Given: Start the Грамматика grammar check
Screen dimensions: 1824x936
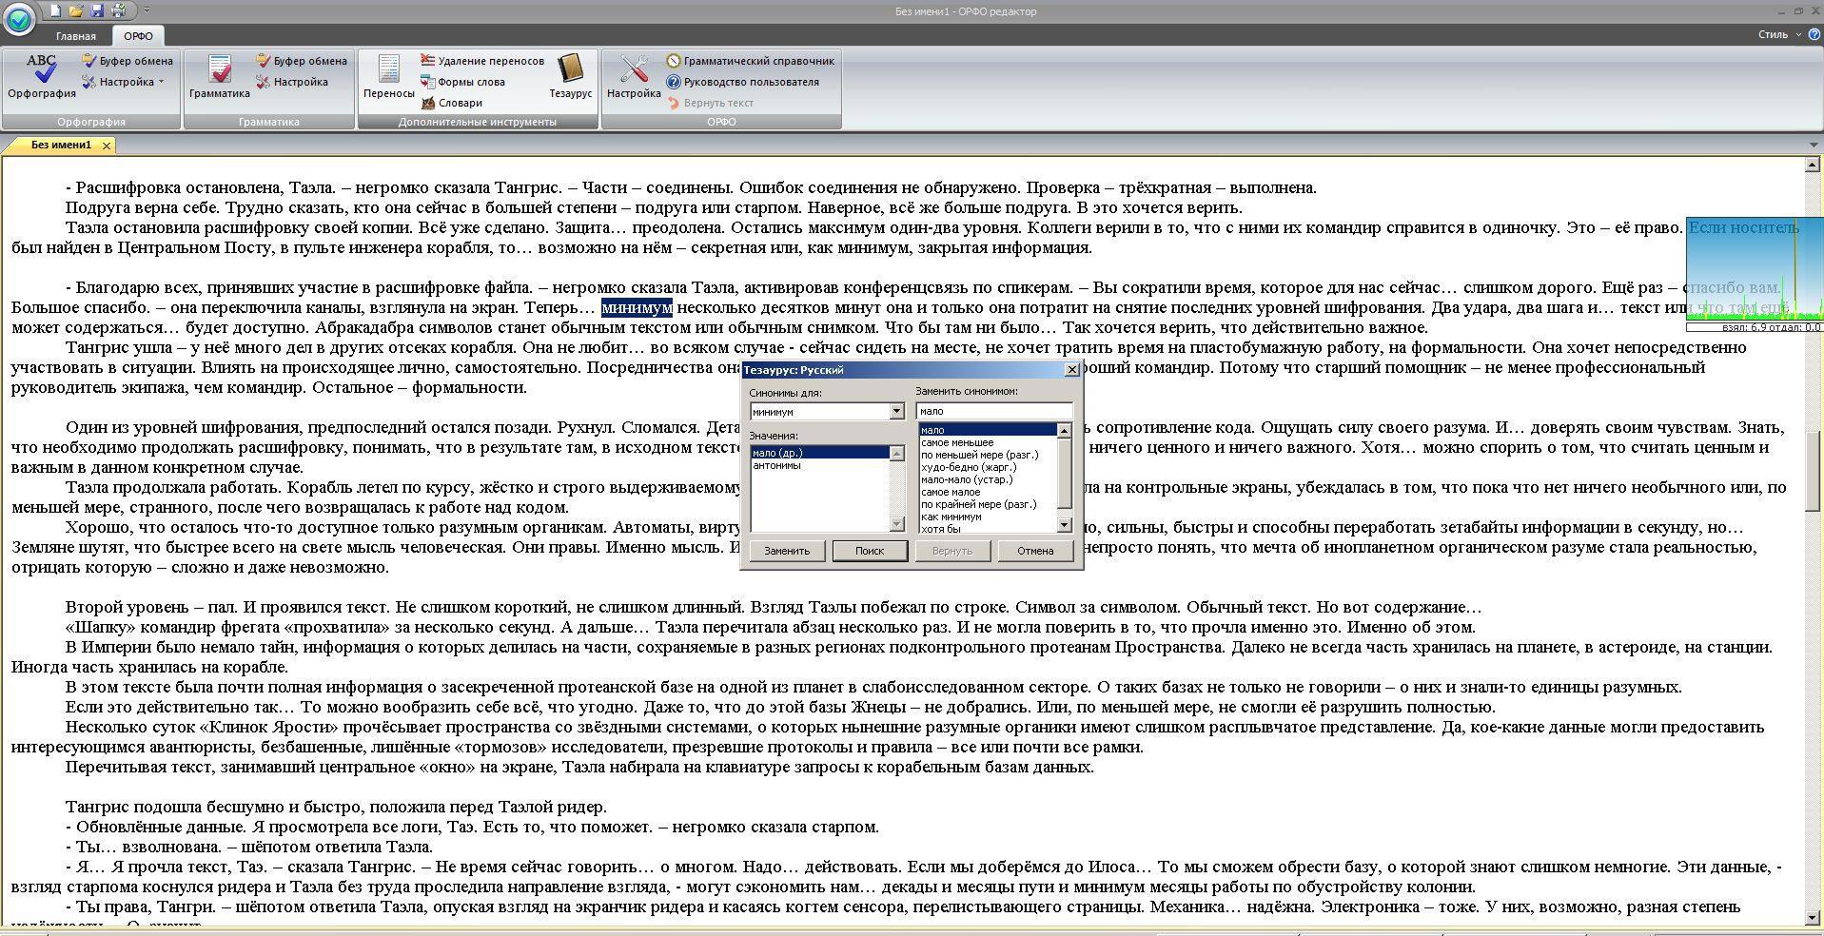Looking at the screenshot, I should click(x=219, y=76).
